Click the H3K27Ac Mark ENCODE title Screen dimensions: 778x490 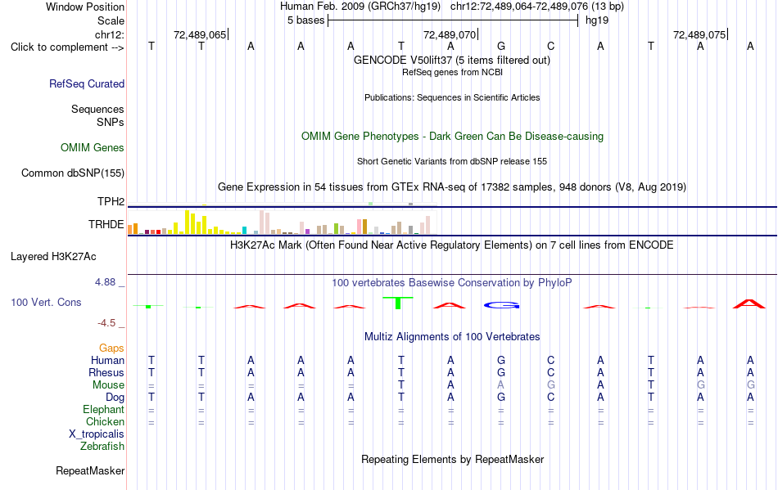[x=452, y=245]
